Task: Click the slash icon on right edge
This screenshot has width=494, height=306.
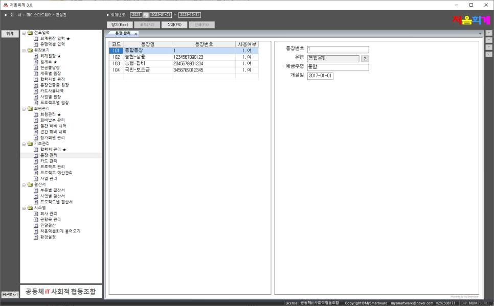Action: pyautogui.click(x=489, y=54)
